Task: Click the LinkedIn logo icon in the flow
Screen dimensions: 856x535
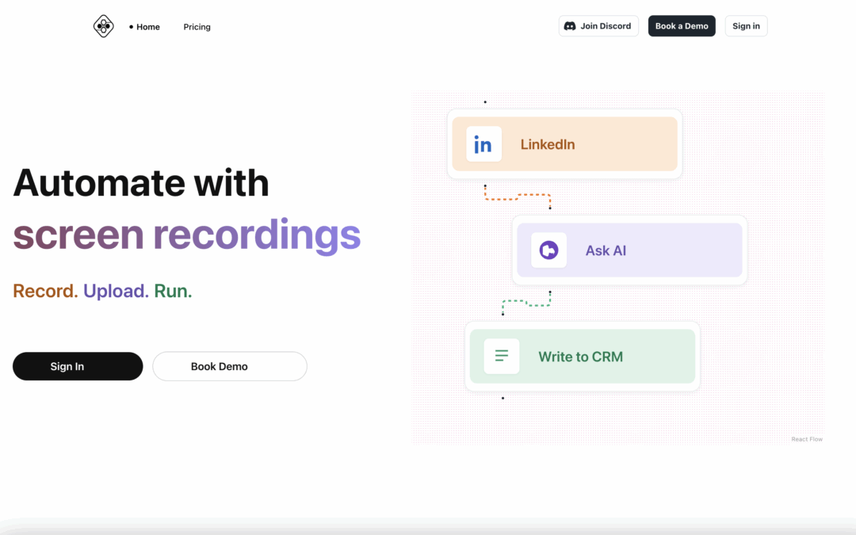Action: click(x=483, y=144)
